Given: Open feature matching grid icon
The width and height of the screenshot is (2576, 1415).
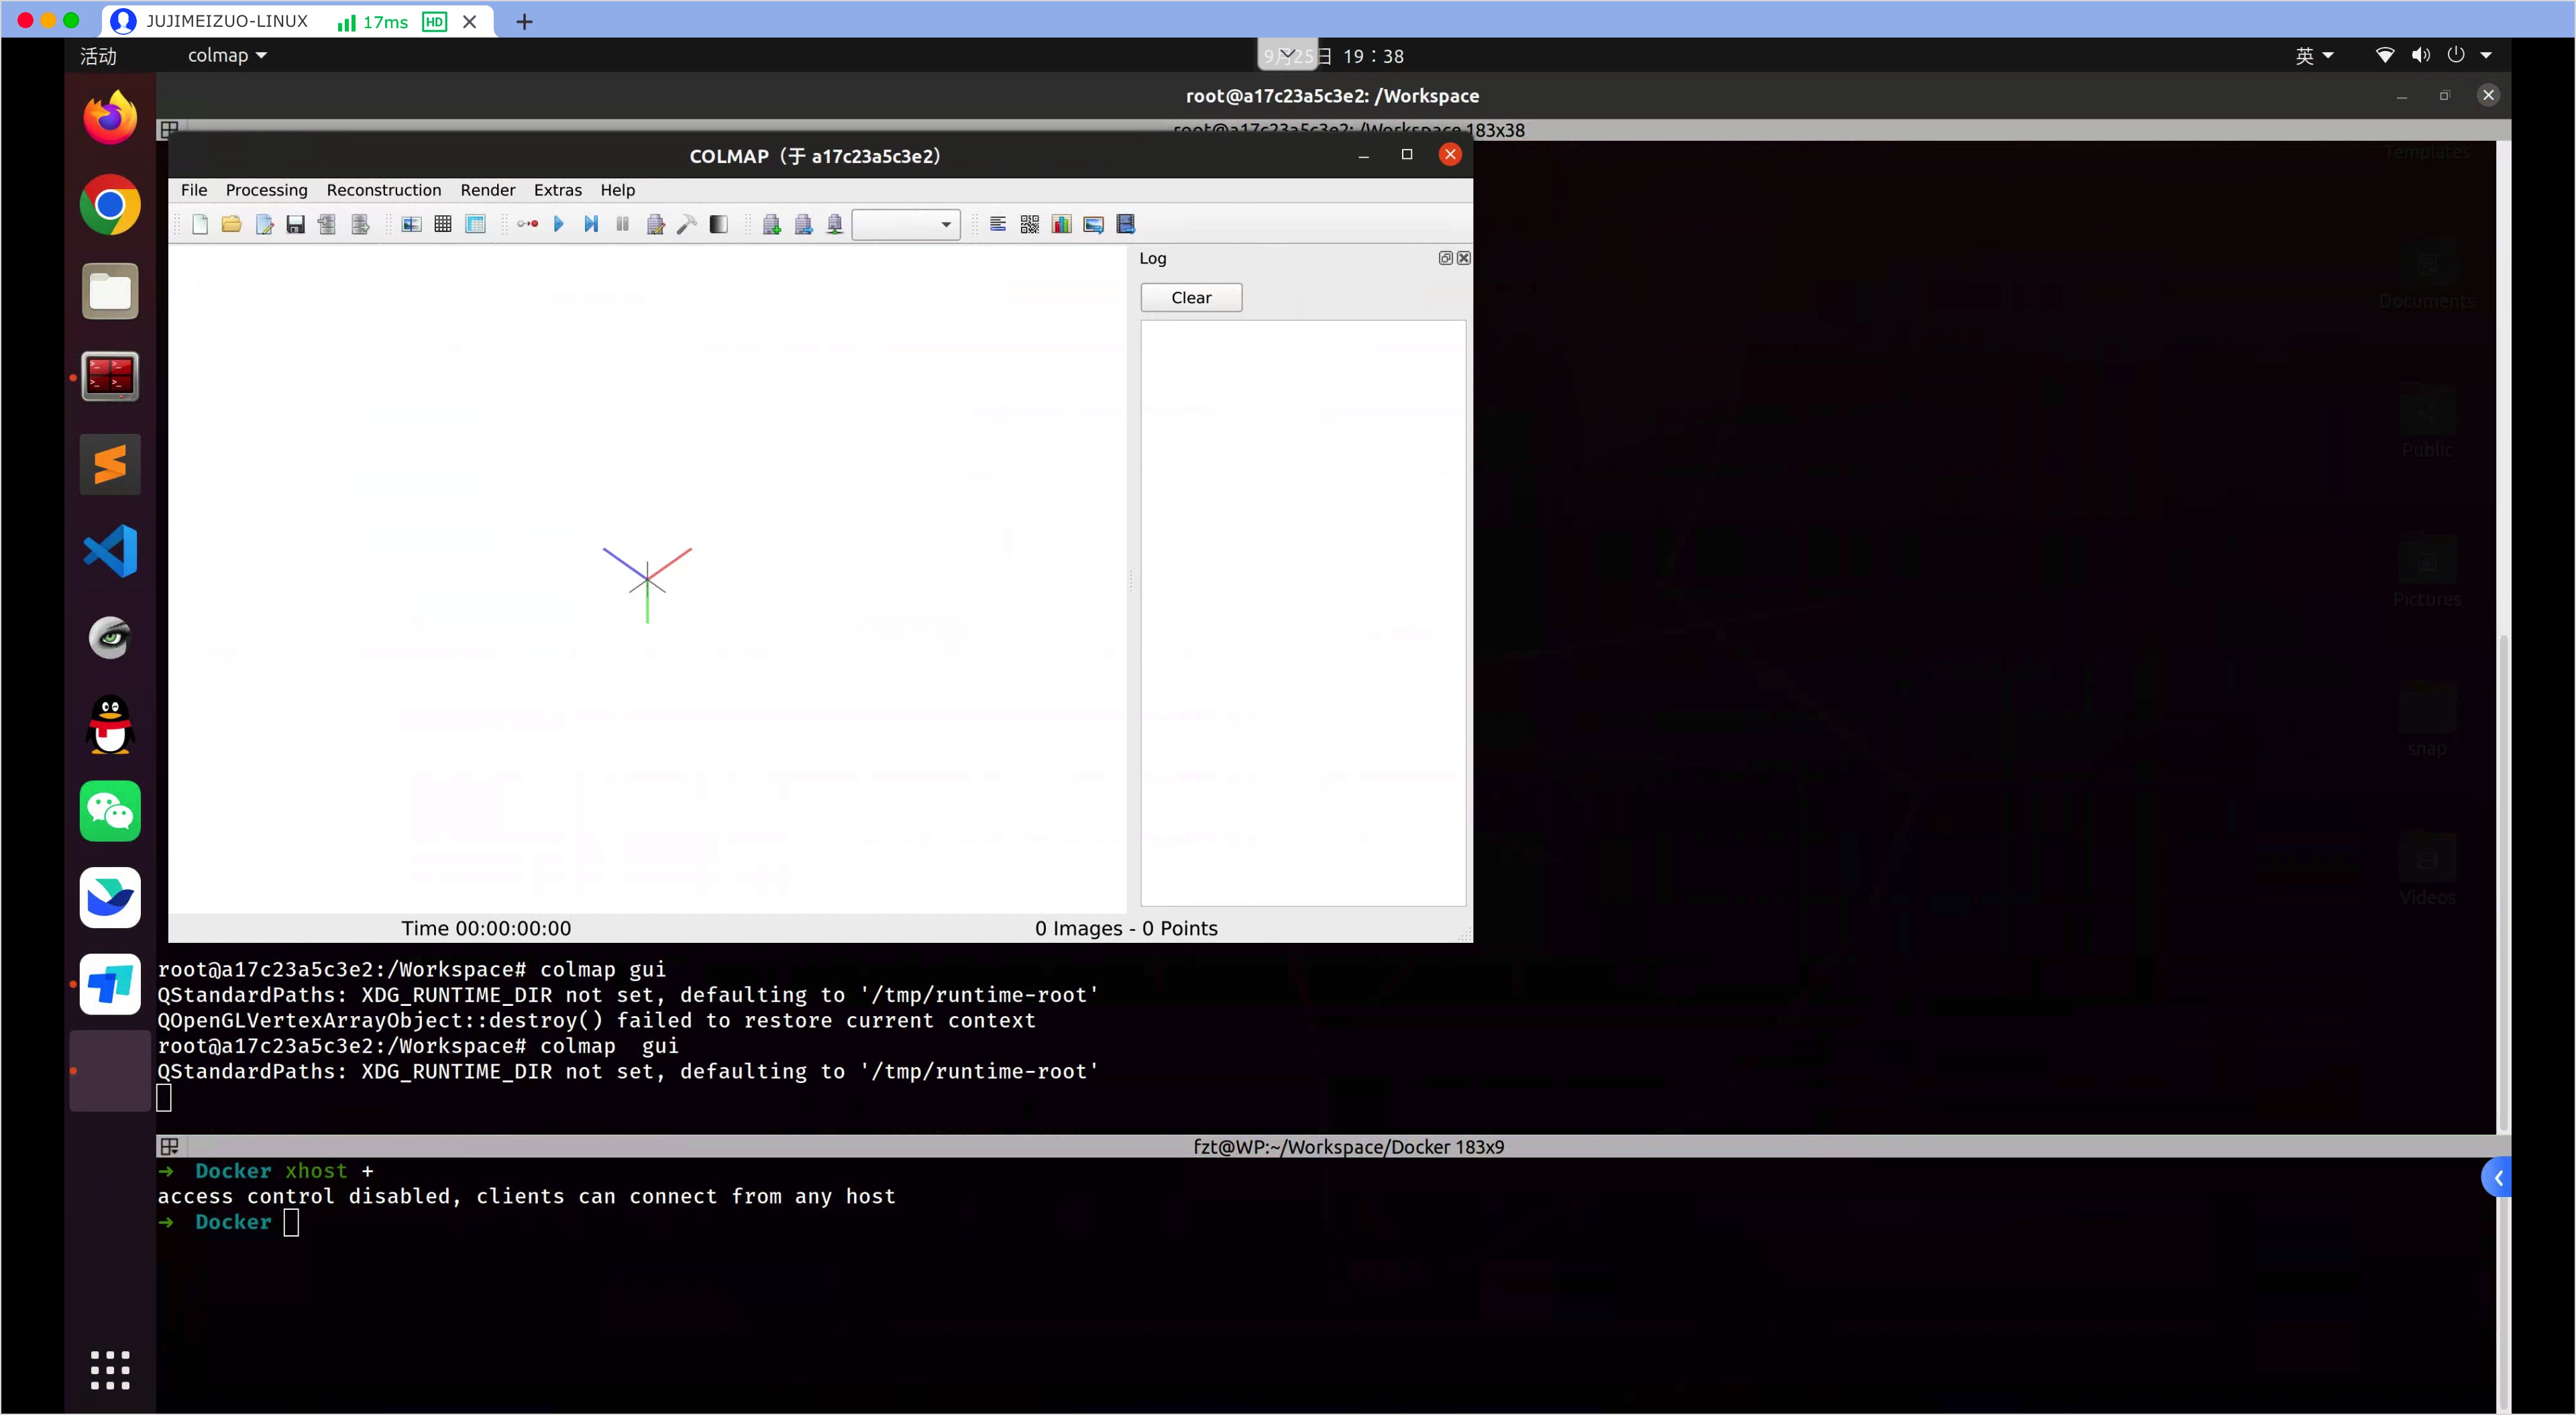Looking at the screenshot, I should point(443,224).
